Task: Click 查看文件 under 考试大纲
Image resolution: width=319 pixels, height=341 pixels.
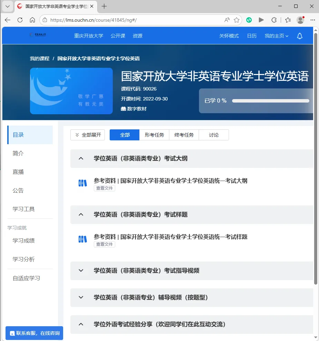Action: (x=104, y=188)
